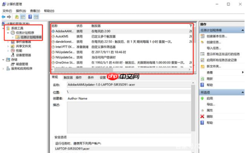
Task: Switch to the 操作 tab in task details
Action: 79,78
